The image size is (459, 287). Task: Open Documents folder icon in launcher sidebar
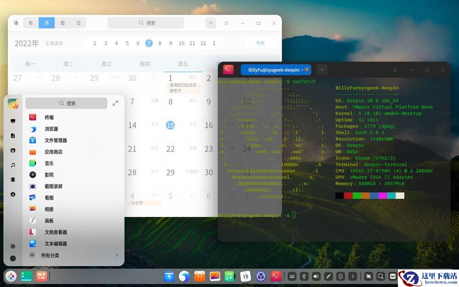pos(13,135)
